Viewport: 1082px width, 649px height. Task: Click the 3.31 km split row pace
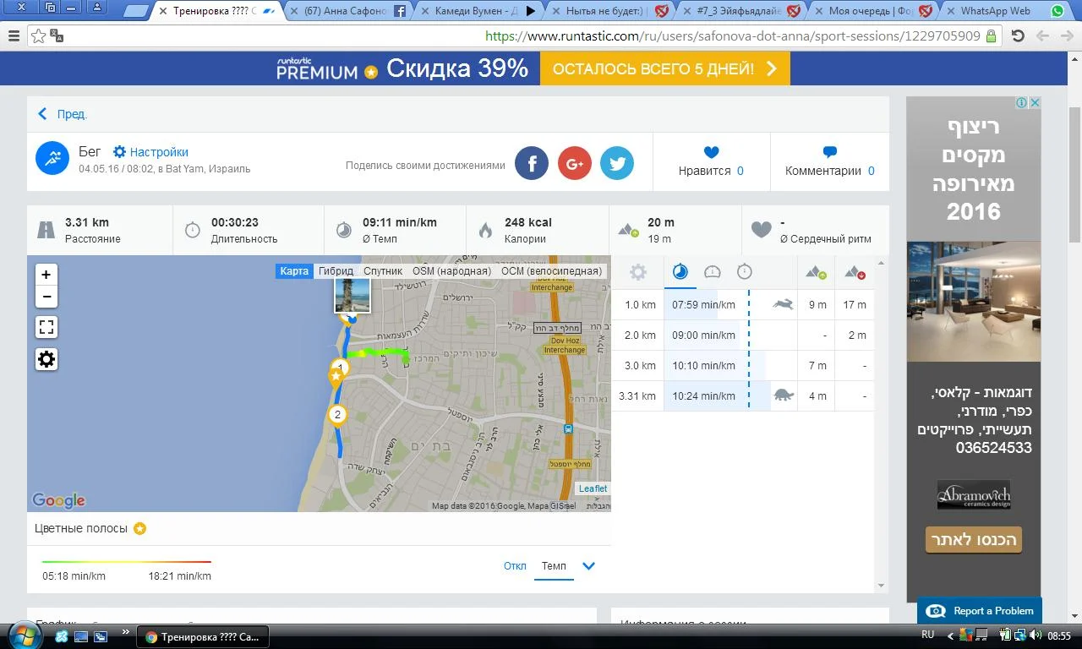[x=703, y=396]
